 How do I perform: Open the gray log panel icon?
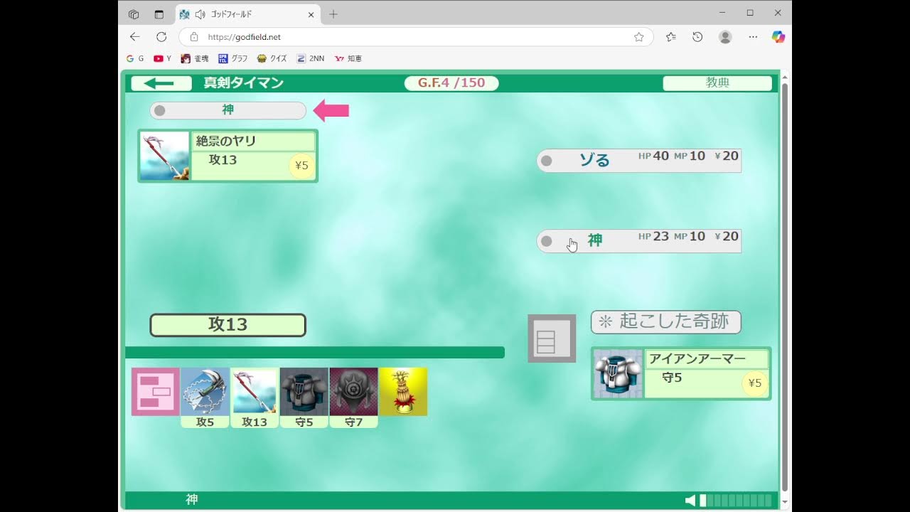click(552, 338)
